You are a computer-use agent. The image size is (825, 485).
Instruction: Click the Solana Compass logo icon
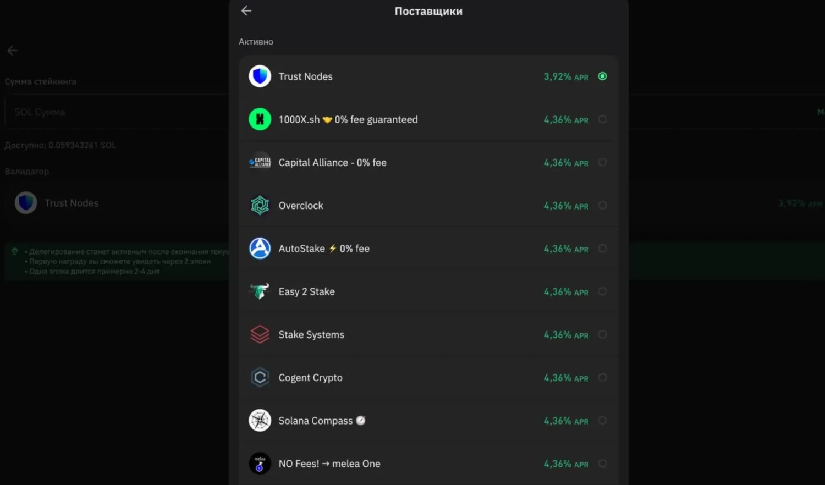pos(260,421)
